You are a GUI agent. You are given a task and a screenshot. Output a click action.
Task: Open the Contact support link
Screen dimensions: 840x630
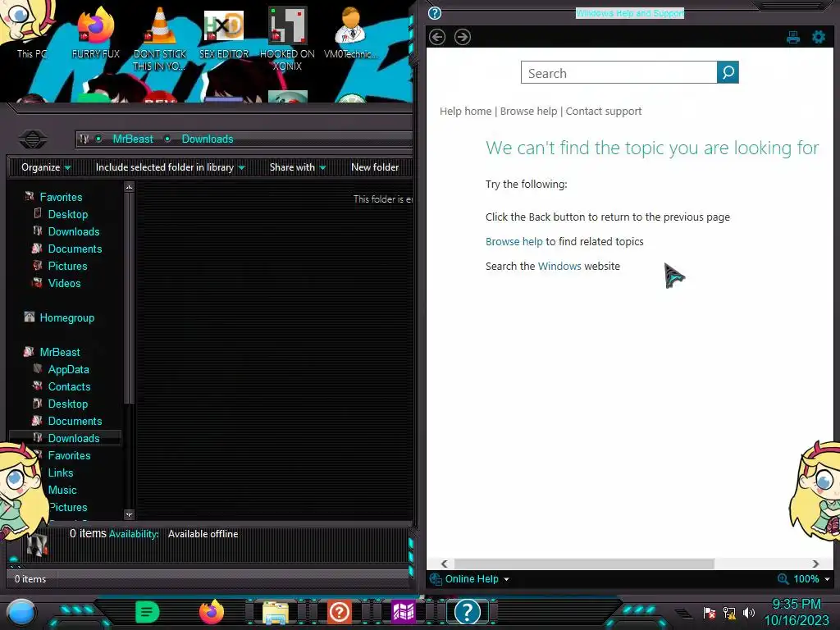(x=603, y=111)
